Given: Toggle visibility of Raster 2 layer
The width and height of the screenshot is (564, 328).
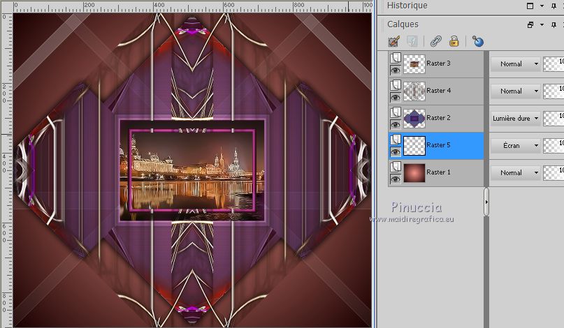Looking at the screenshot, I should [x=396, y=125].
